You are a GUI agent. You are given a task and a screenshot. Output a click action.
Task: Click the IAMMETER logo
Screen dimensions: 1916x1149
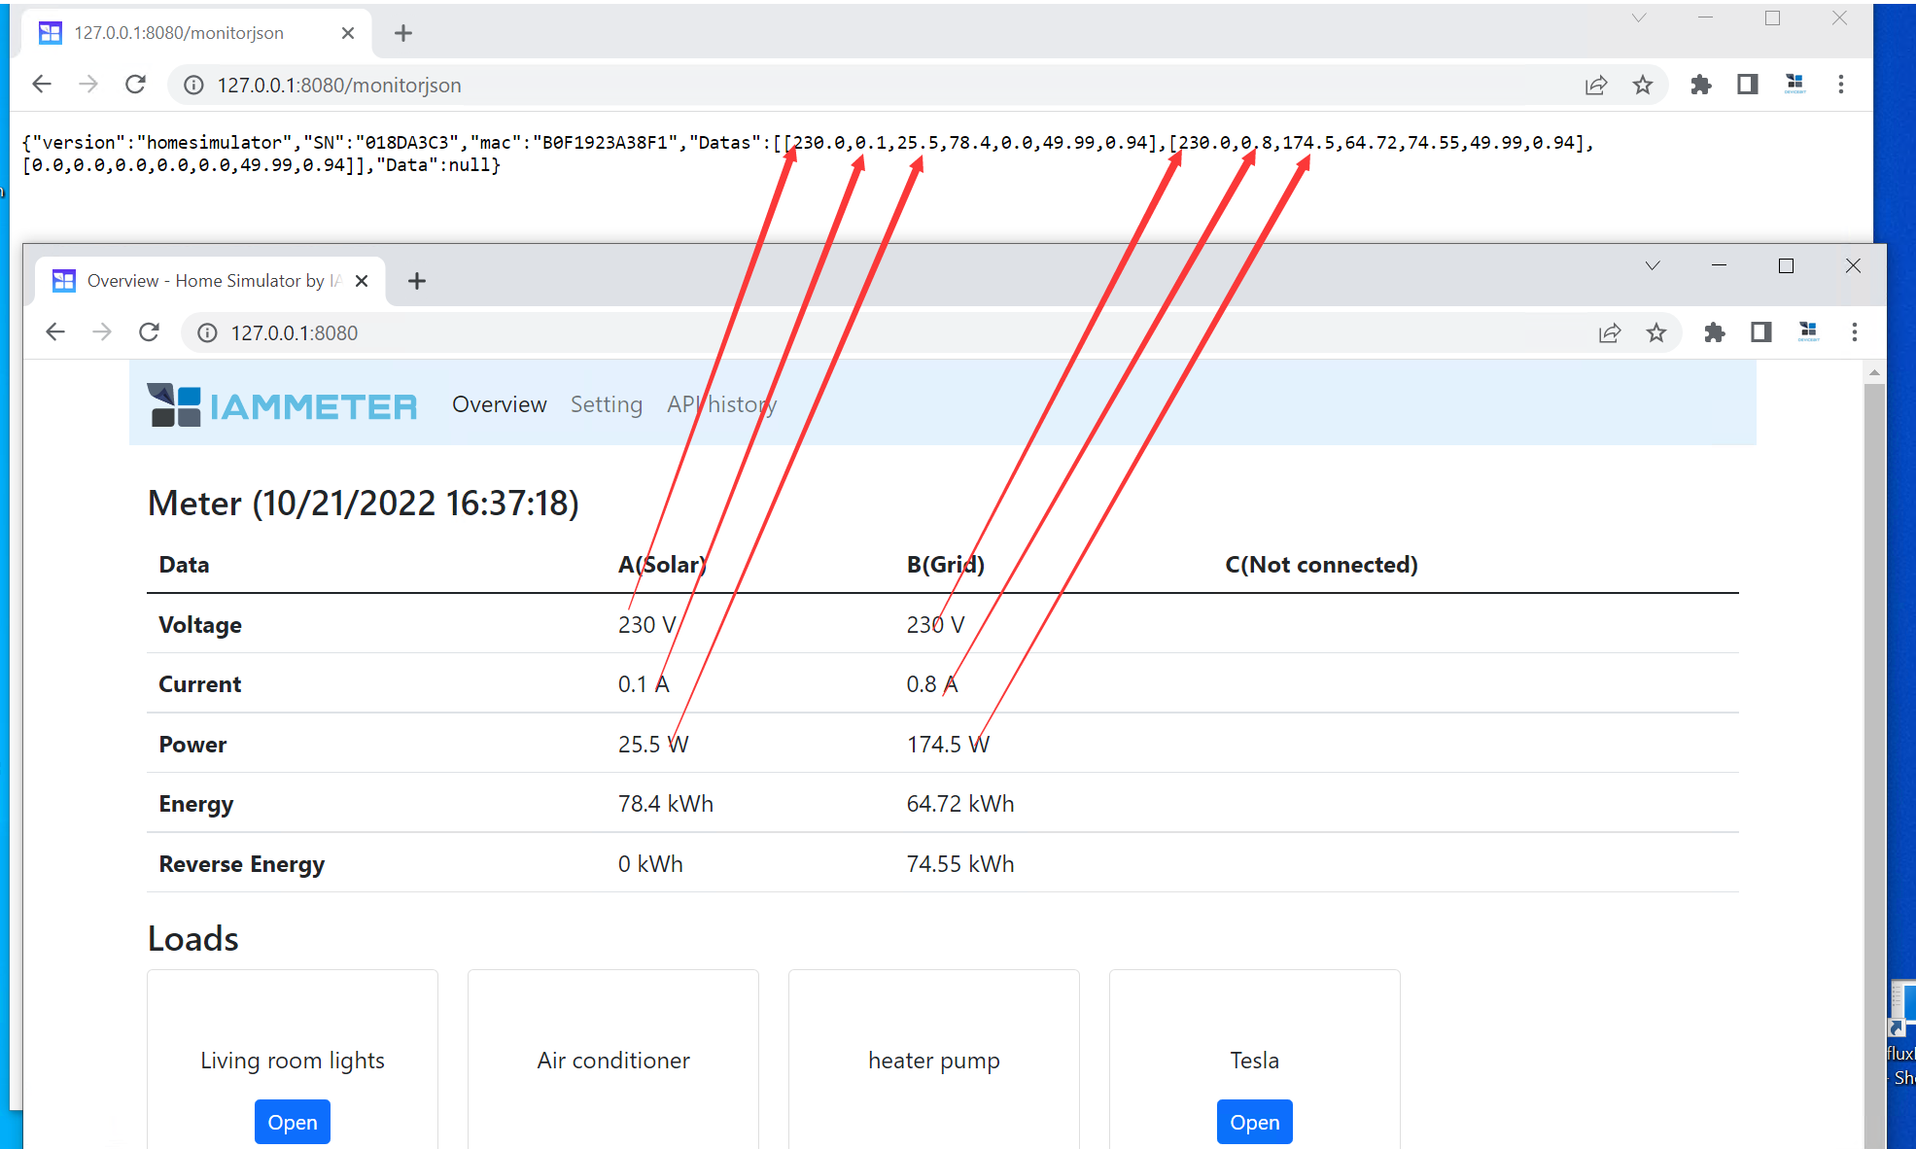282,404
